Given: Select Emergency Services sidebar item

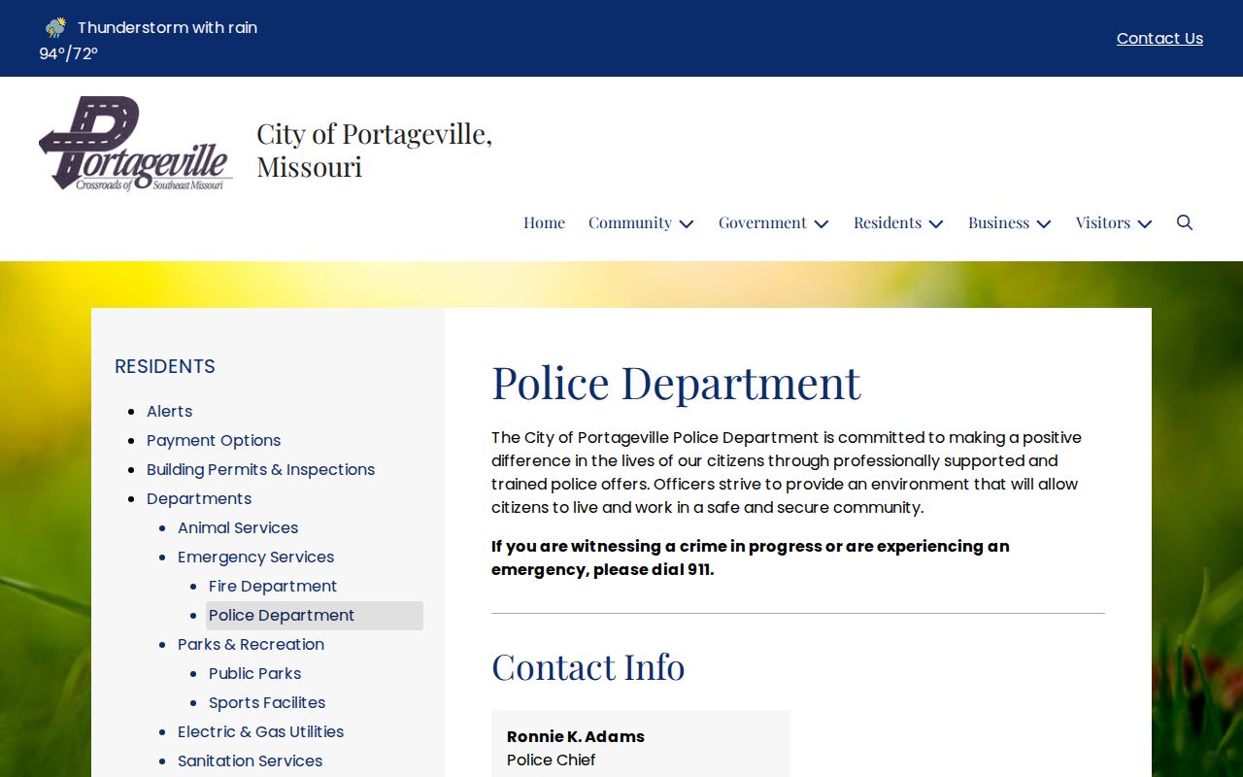Looking at the screenshot, I should (255, 557).
